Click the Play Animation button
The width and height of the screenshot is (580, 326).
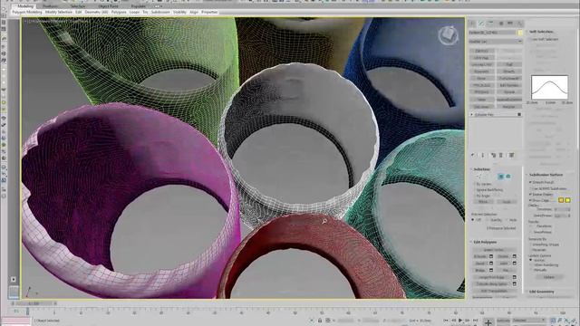point(460,321)
